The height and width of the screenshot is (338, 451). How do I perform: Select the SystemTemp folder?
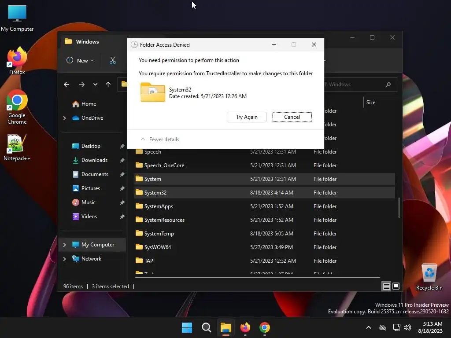(264, 233)
